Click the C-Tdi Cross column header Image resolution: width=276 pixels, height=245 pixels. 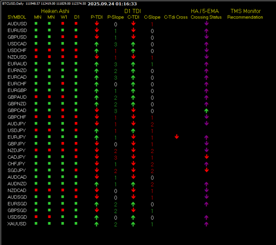(176, 17)
